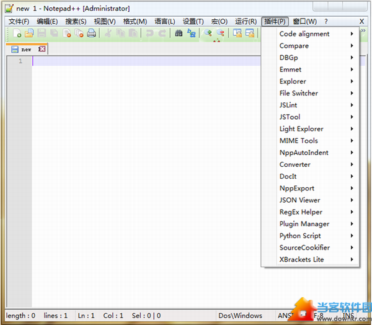Open the Converter menu entry
Screen dimensions: 372x325
coord(311,164)
